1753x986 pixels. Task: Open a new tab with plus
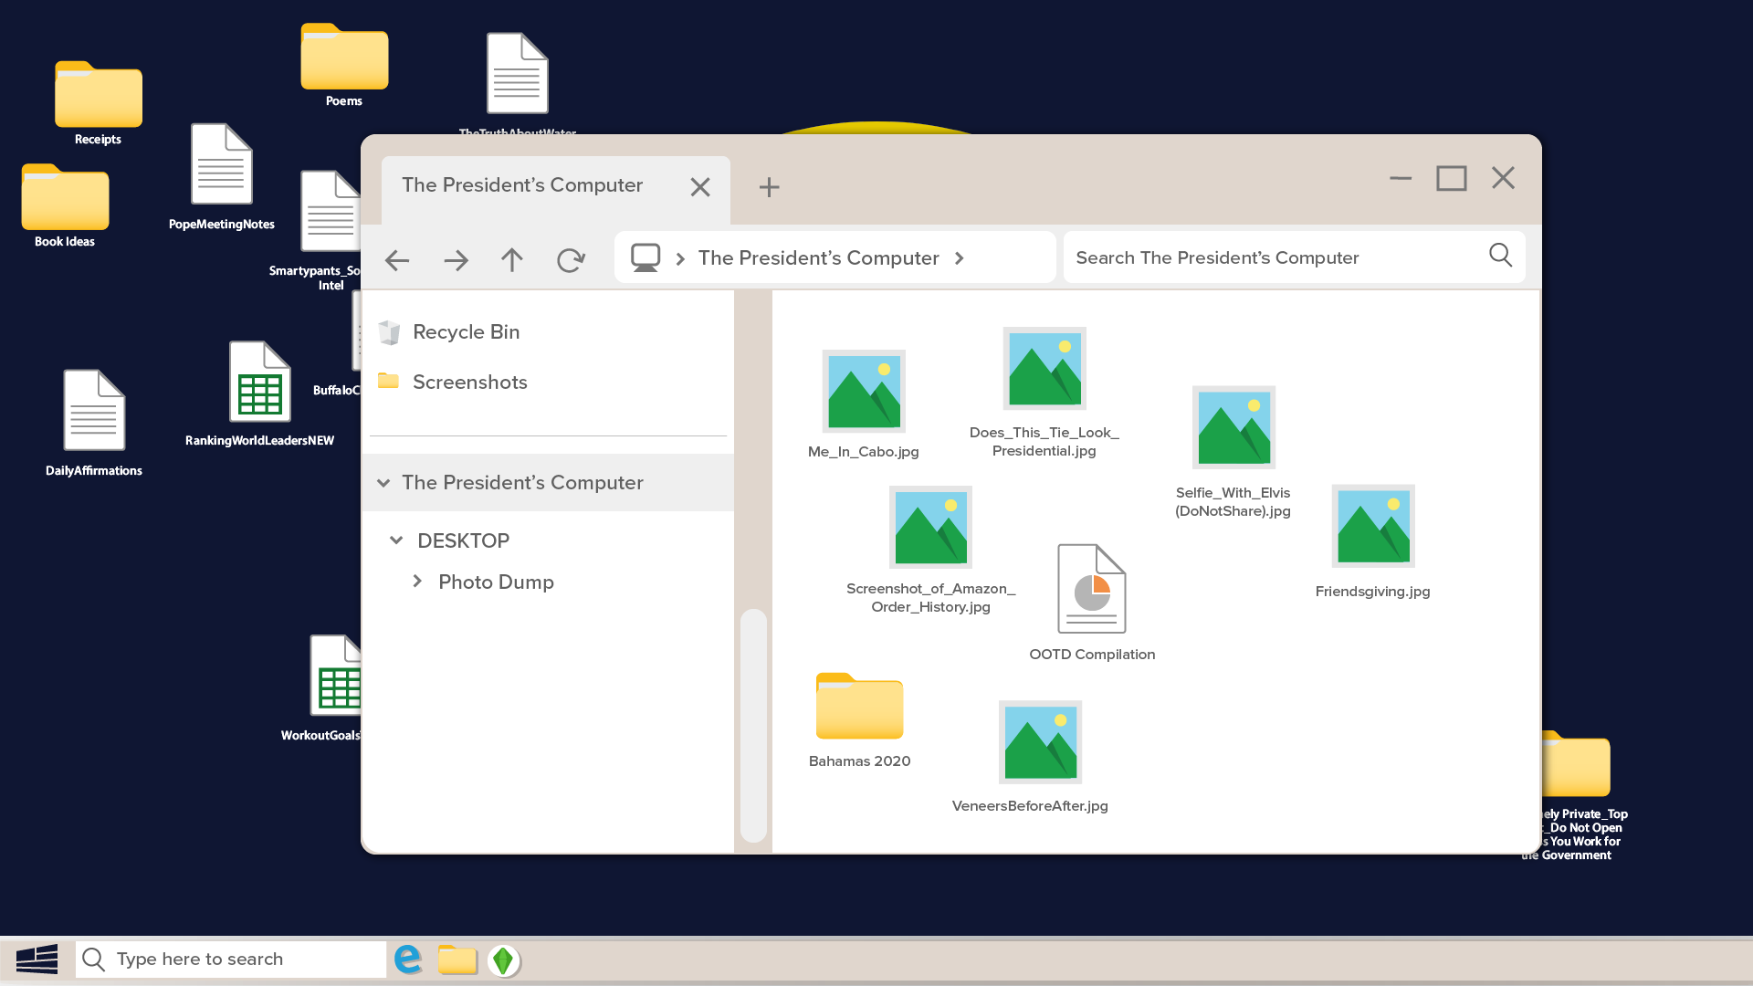(769, 187)
